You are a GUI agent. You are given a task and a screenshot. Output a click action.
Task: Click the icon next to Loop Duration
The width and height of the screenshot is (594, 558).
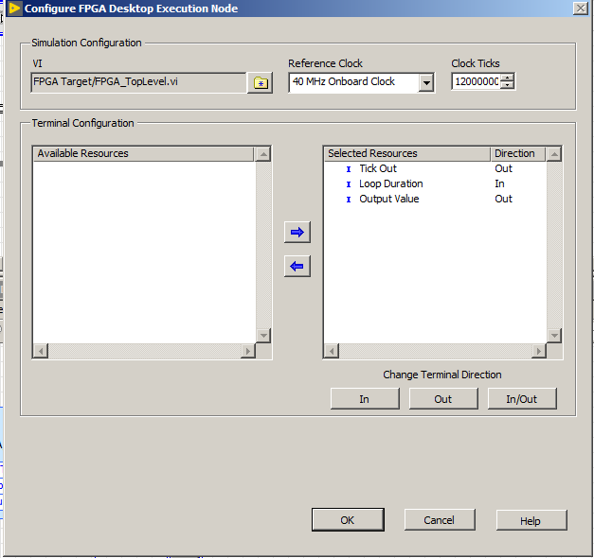[x=348, y=184]
